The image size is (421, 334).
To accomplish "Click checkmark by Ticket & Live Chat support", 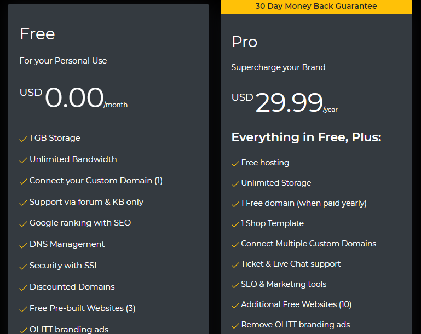I will point(235,264).
